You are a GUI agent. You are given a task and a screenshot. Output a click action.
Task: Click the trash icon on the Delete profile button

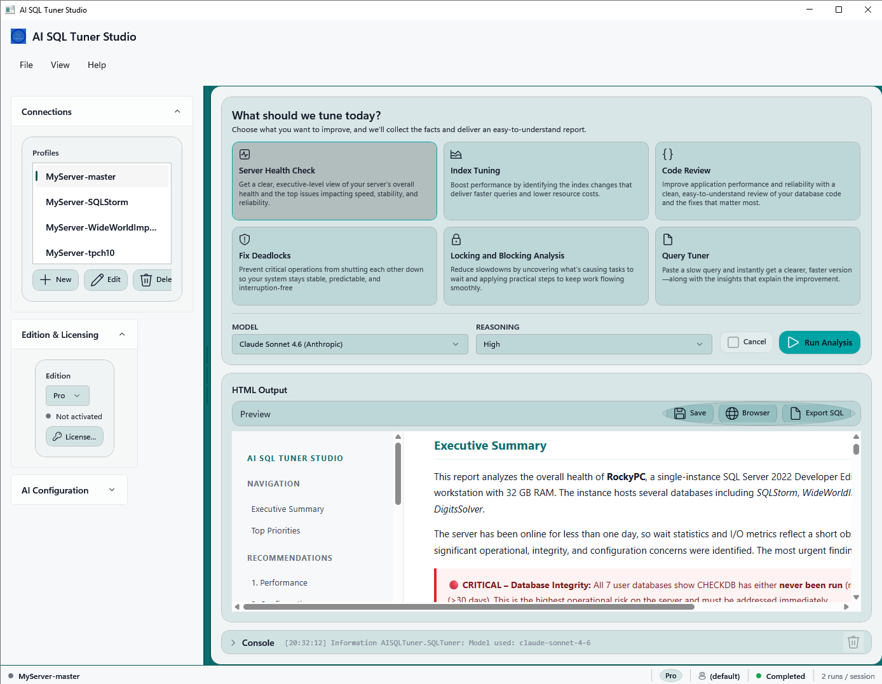click(146, 279)
